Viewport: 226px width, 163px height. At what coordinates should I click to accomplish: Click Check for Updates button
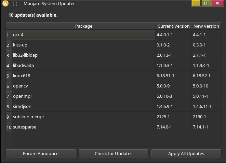[114, 153]
